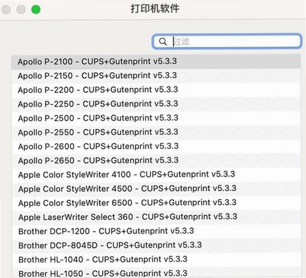Viewport: 306px width, 278px height.
Task: Pick Apollo P-2650 printer software
Action: 156,161
